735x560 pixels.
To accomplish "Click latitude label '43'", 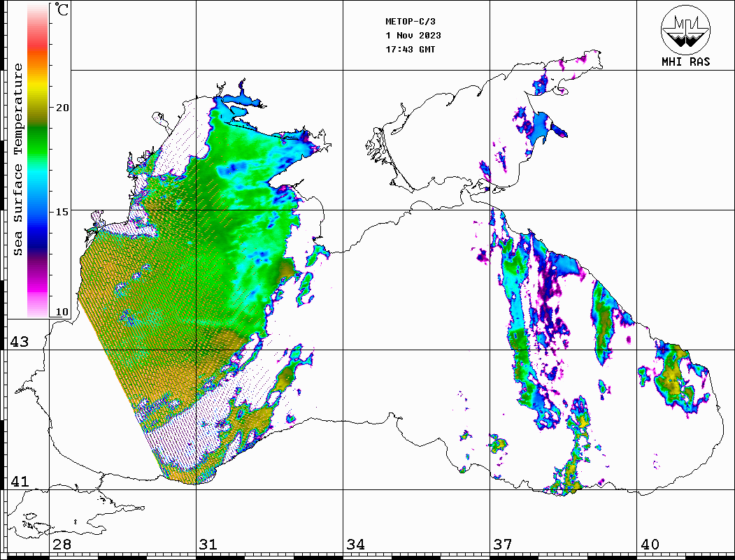I will pos(20,342).
